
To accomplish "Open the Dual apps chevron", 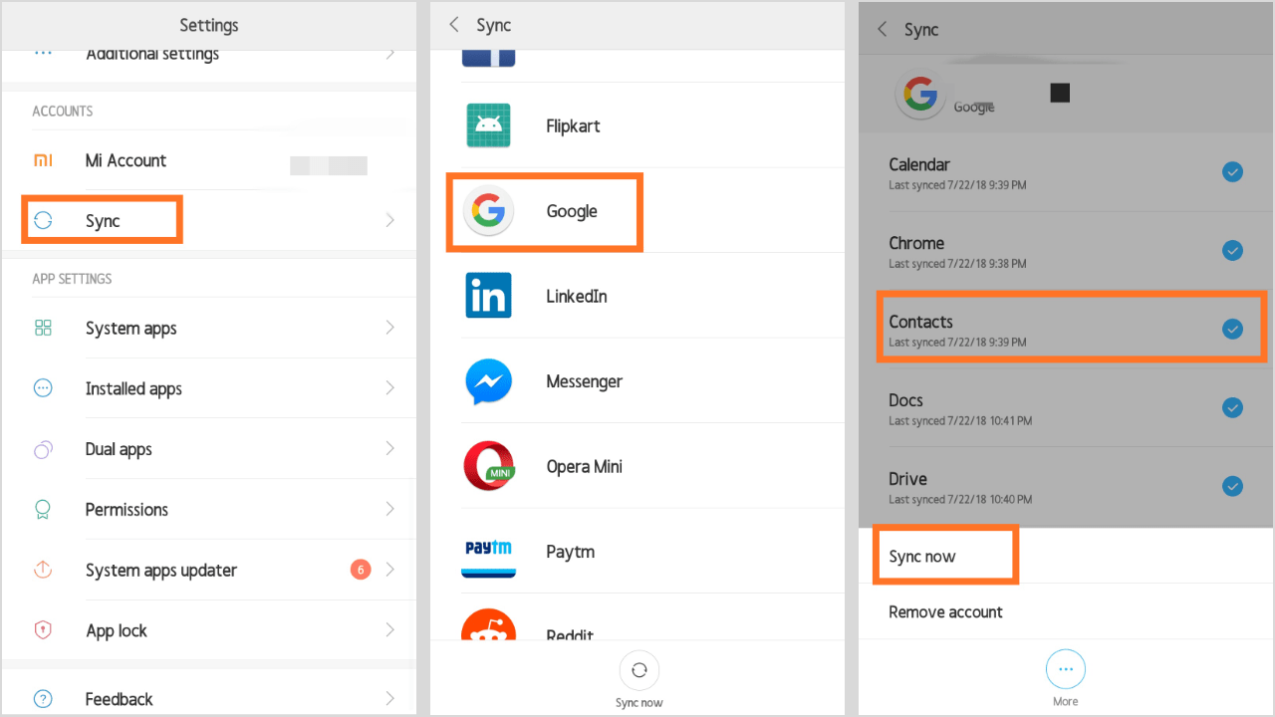I will 390,449.
